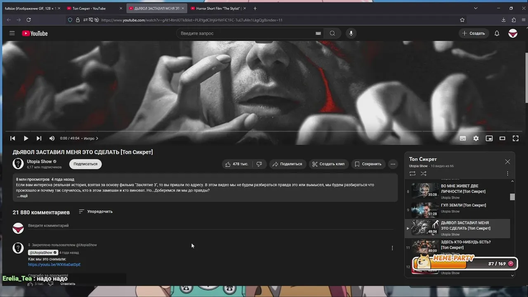
Task: Open Firefox tracking protection shield
Action: tap(70, 20)
